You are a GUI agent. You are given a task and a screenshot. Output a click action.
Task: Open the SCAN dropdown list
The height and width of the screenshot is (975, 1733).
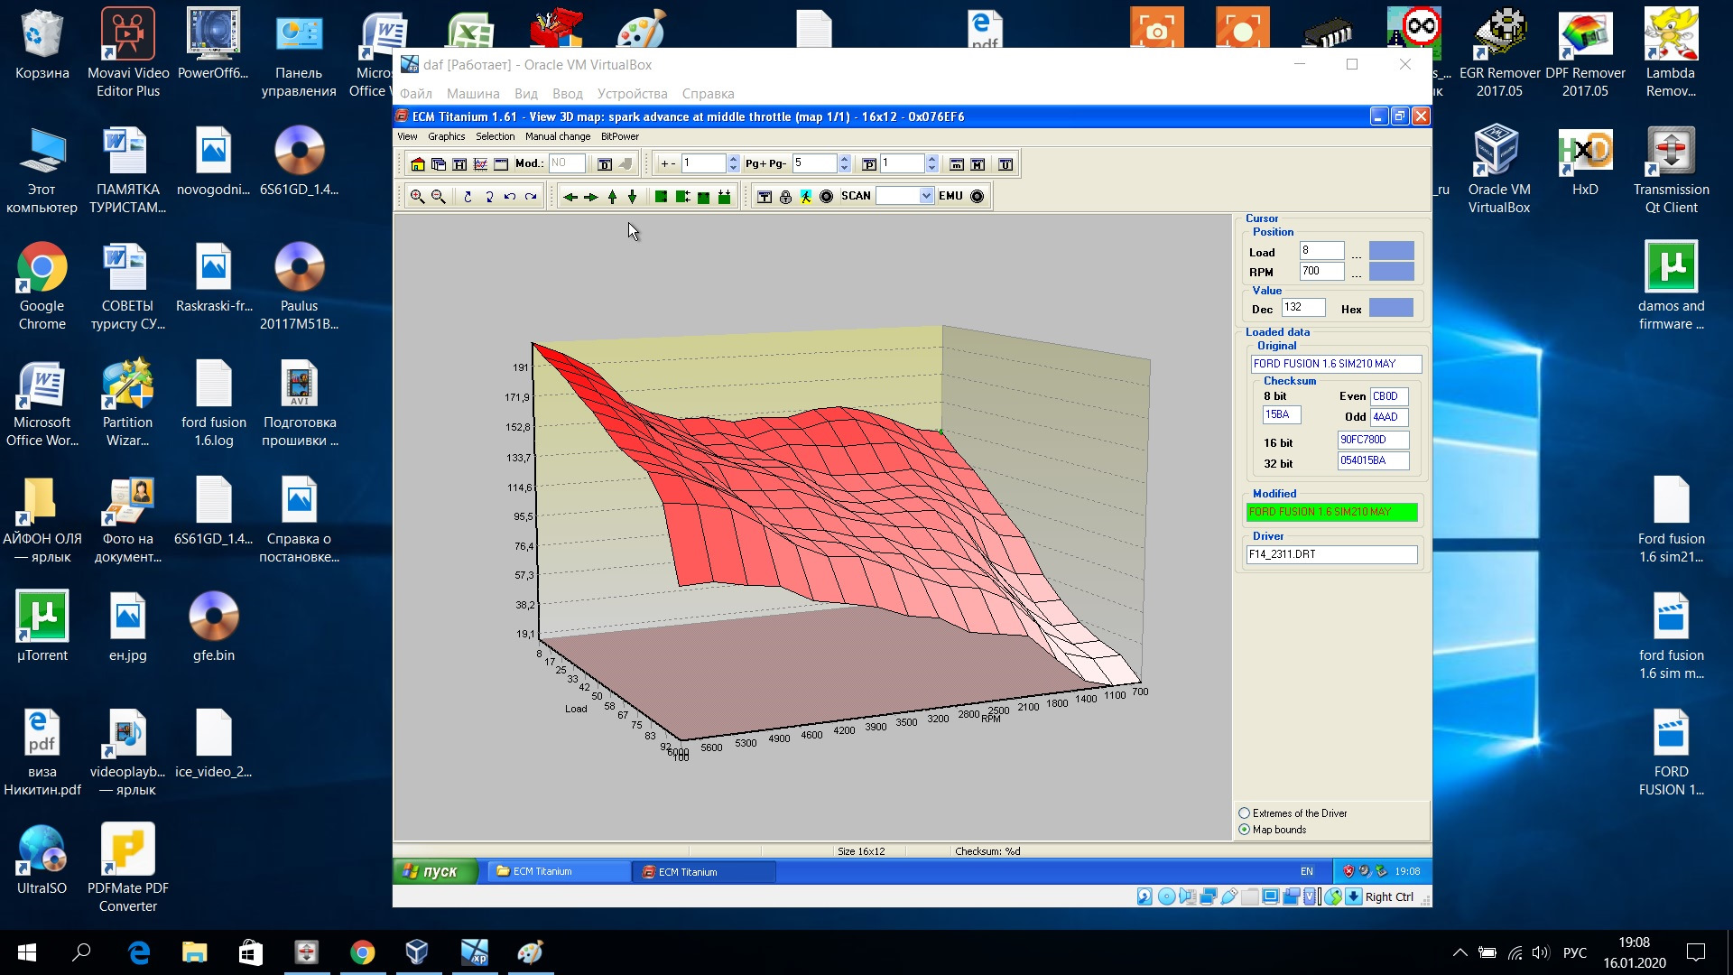(x=926, y=197)
